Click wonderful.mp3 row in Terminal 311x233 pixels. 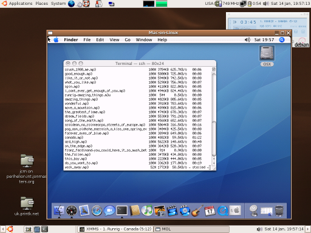click(x=133, y=104)
